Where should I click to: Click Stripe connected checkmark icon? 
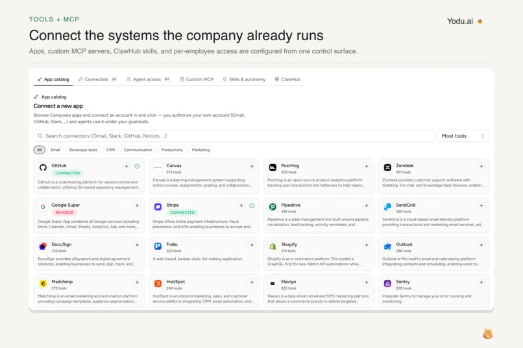click(x=252, y=205)
